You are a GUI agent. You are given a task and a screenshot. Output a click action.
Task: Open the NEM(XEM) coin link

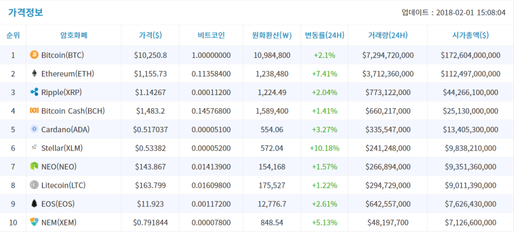click(x=59, y=223)
